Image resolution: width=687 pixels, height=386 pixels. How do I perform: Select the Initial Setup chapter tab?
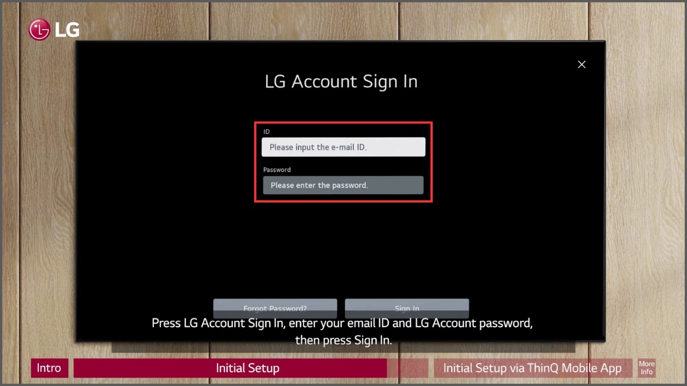pyautogui.click(x=230, y=368)
